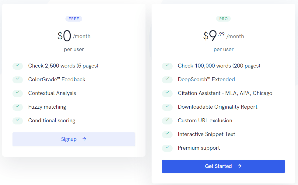Click Signup for the free plan
The height and width of the screenshot is (185, 298).
click(x=74, y=139)
